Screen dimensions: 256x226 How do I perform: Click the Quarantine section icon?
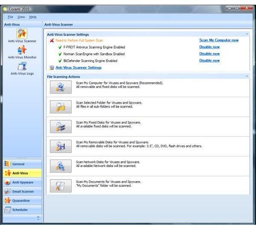pos(7,200)
